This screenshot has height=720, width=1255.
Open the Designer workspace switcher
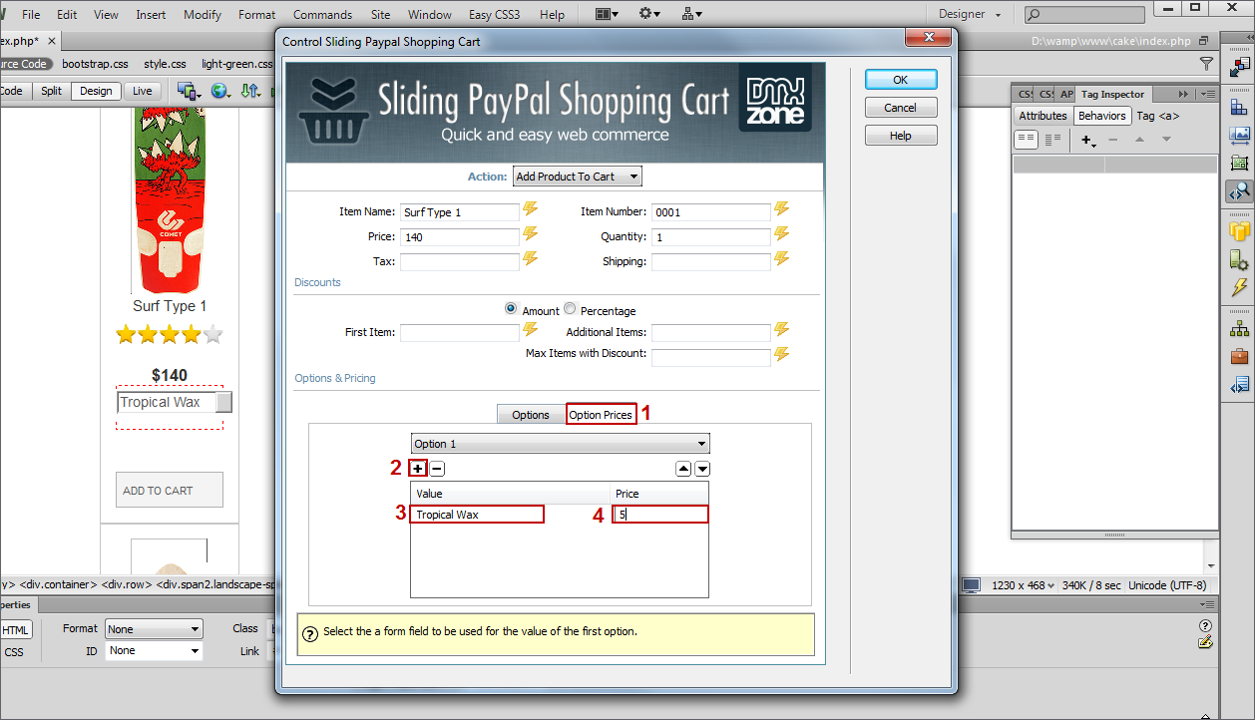[x=969, y=14]
